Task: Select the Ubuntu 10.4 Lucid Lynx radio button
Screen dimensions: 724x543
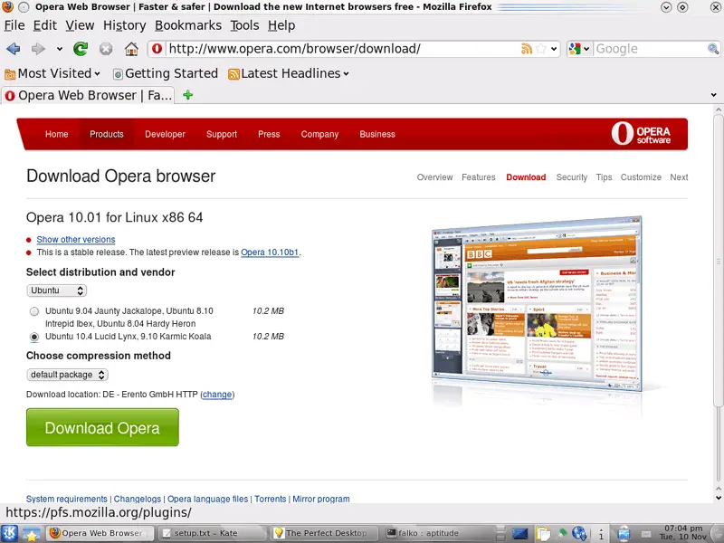Action: click(34, 337)
